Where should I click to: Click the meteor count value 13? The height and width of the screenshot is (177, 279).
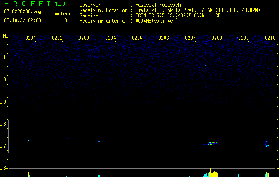[x=64, y=20]
